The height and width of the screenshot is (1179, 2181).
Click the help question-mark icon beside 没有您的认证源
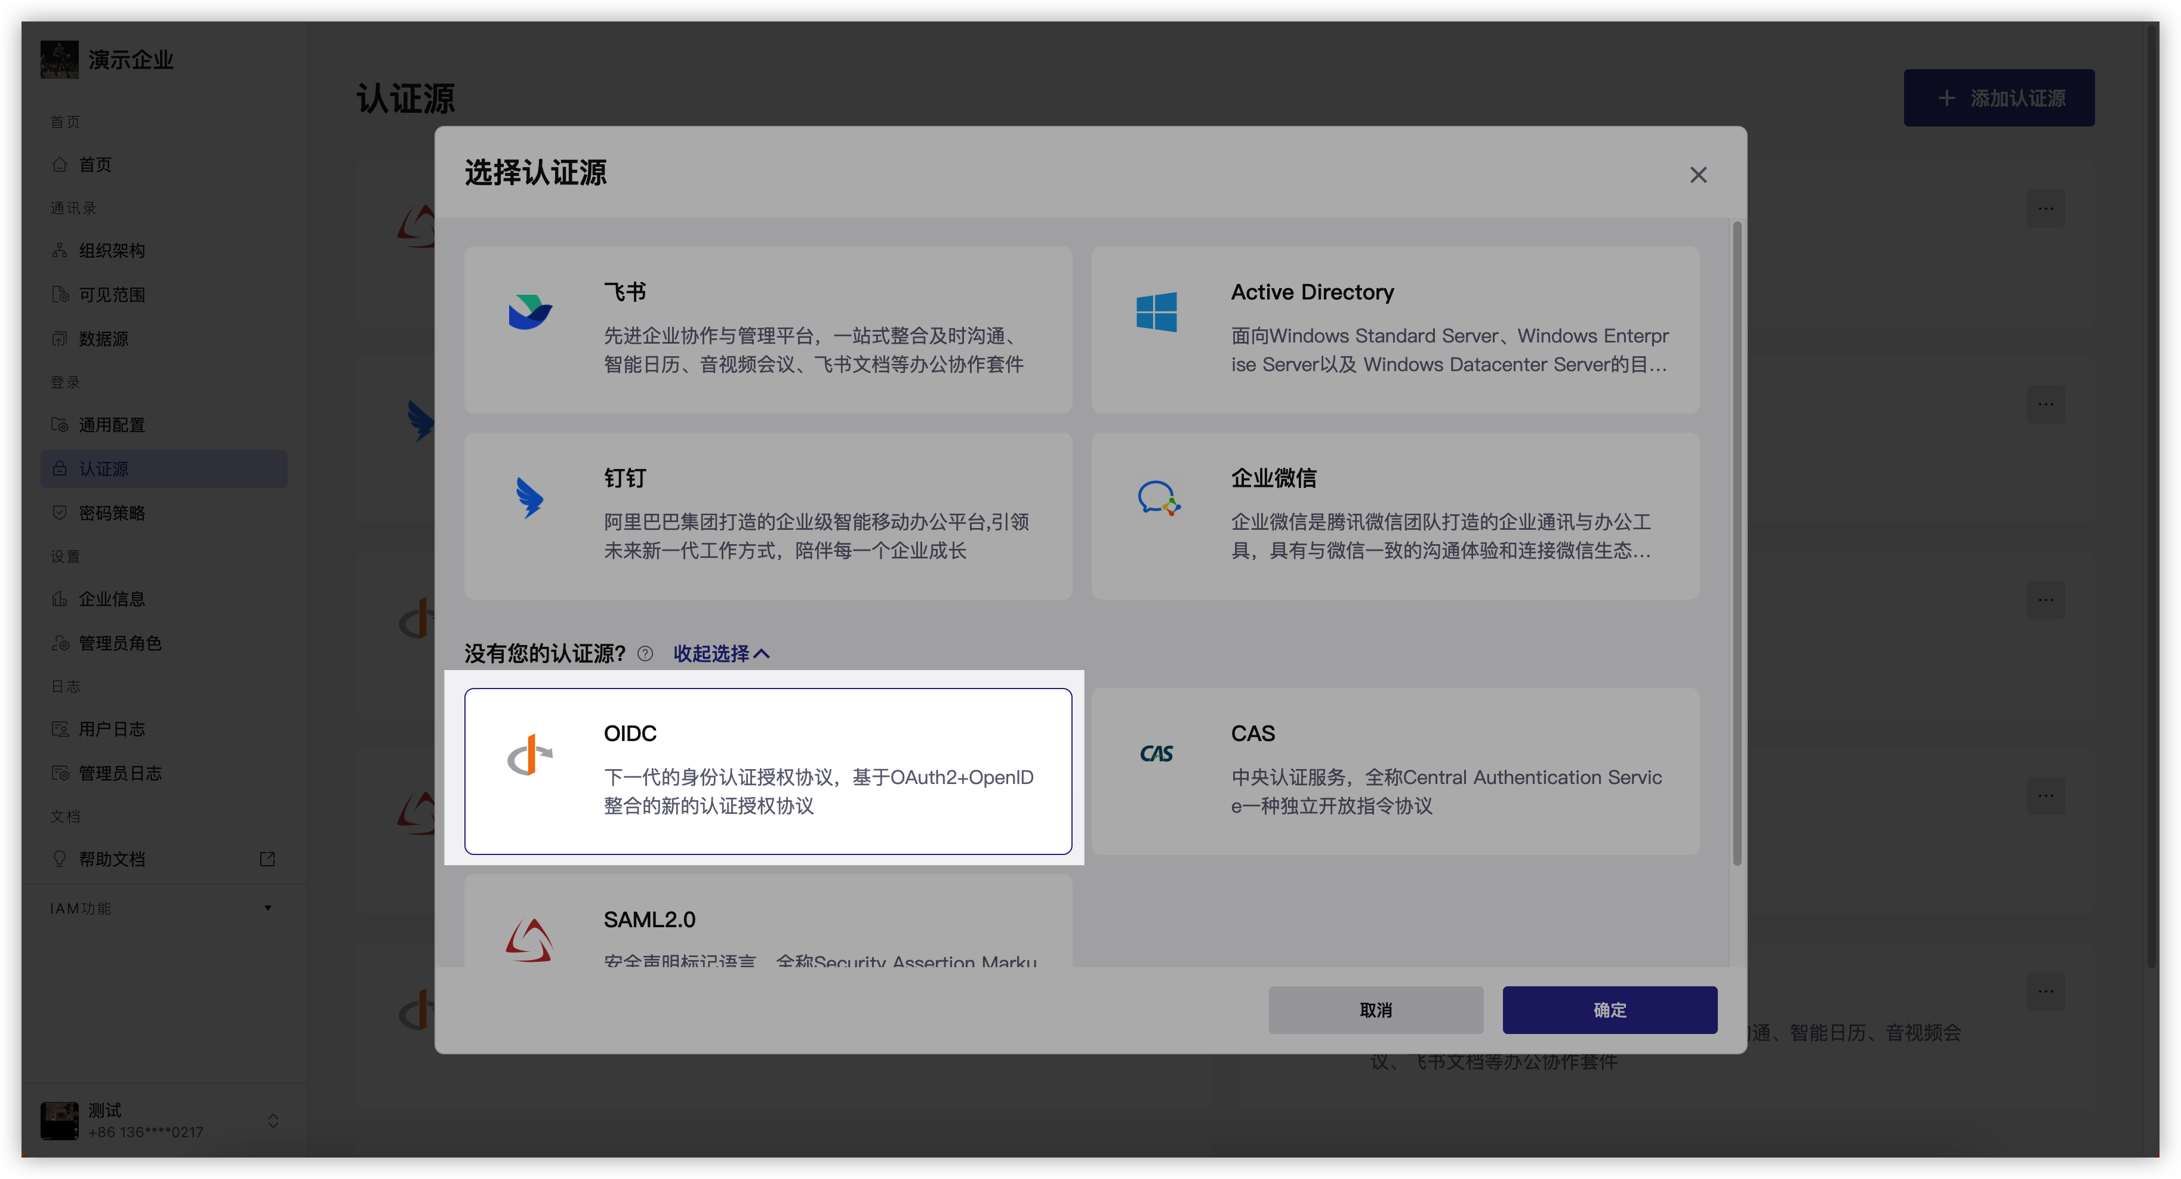tap(645, 653)
